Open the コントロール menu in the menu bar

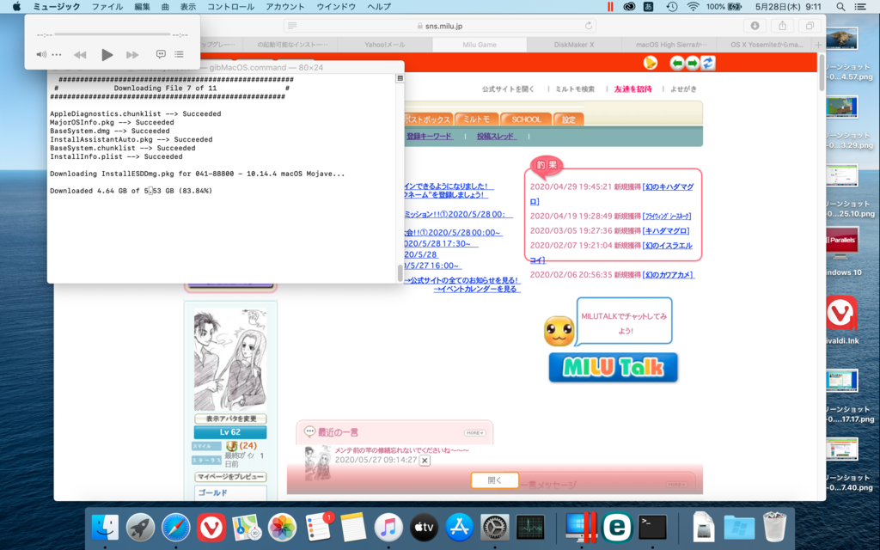(230, 6)
